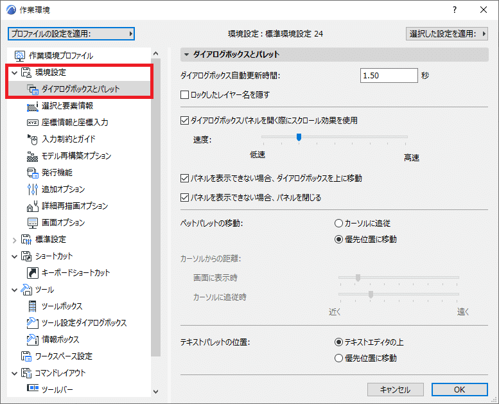Click the 詳細再描画オプション icon
The width and height of the screenshot is (499, 404).
point(33,206)
